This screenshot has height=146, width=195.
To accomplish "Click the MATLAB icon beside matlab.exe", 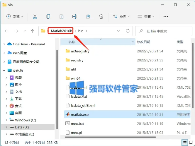I will [68, 114].
